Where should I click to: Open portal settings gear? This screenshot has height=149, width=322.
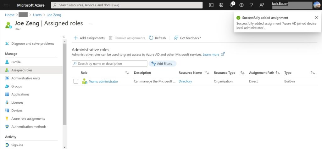241,5
